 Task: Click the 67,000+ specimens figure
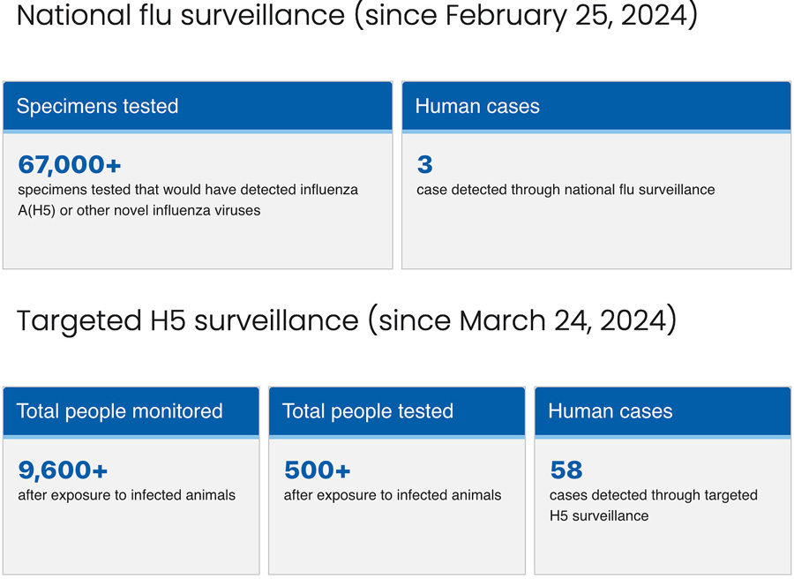(x=70, y=165)
